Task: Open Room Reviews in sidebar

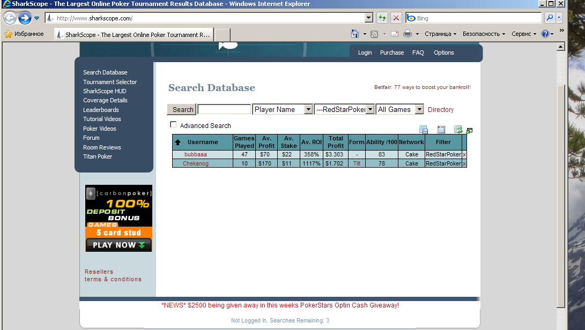Action: (102, 148)
